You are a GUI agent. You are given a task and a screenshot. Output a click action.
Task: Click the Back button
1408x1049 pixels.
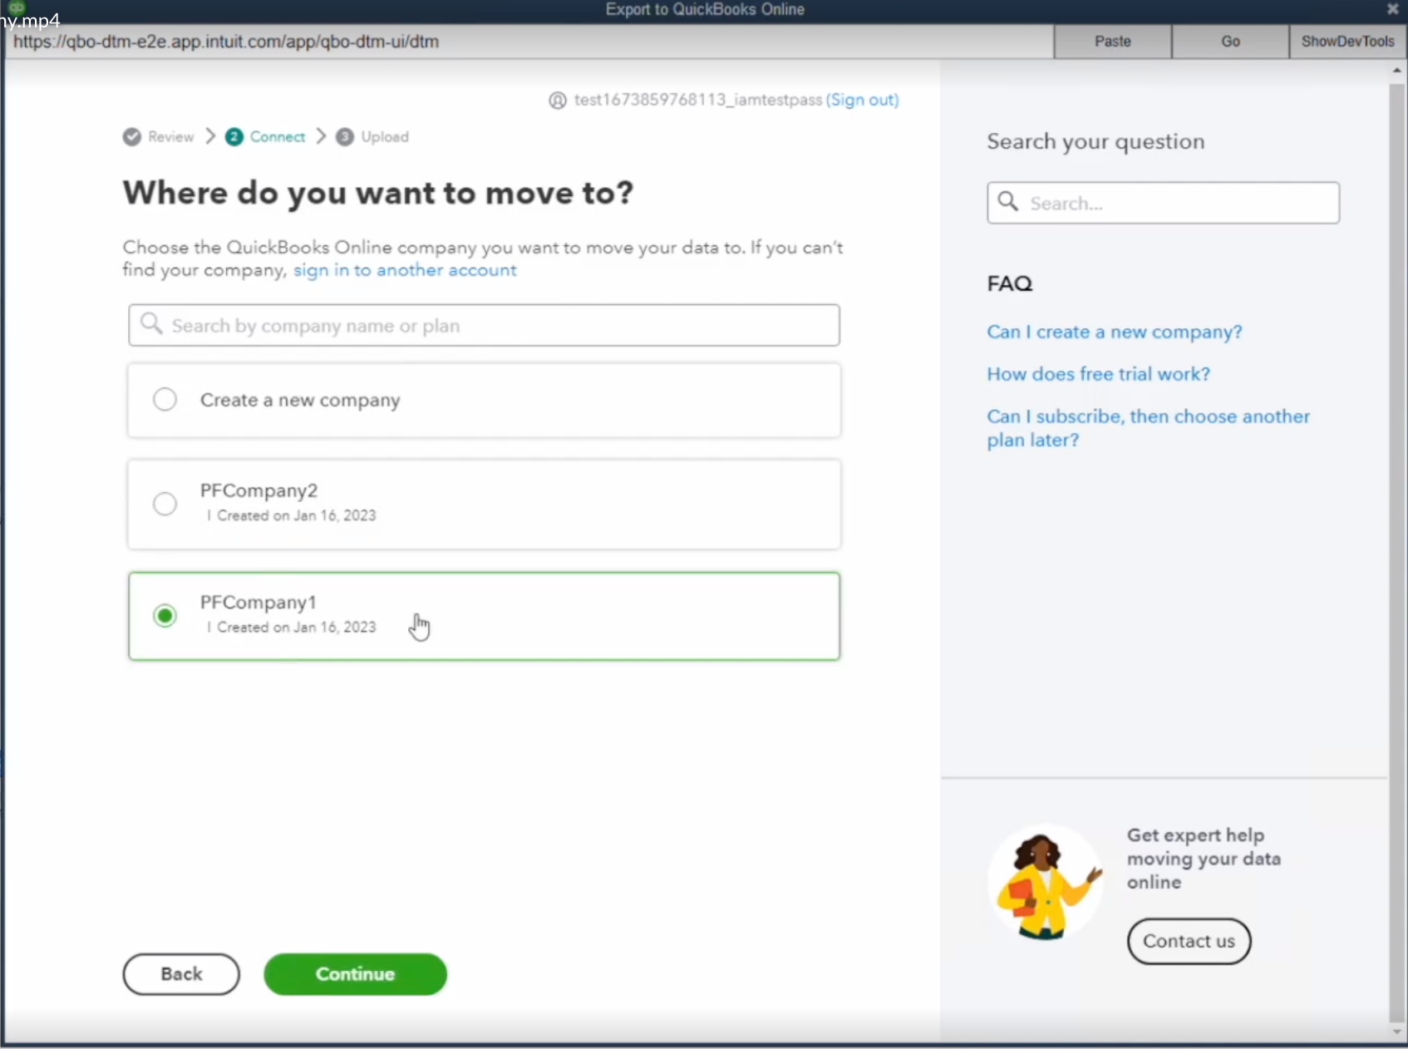(181, 974)
